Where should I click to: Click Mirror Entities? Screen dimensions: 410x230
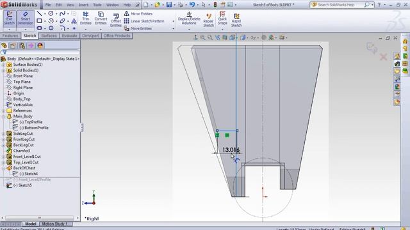[138, 13]
